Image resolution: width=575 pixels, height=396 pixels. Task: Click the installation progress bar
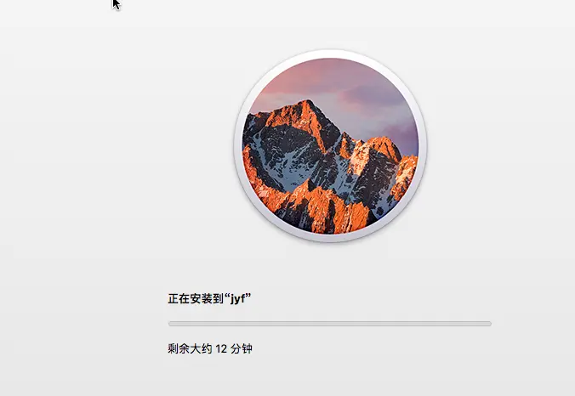tap(330, 324)
